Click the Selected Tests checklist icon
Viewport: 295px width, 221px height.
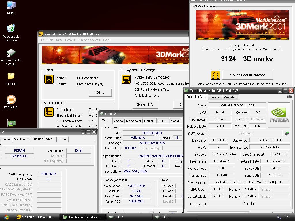tap(49, 112)
